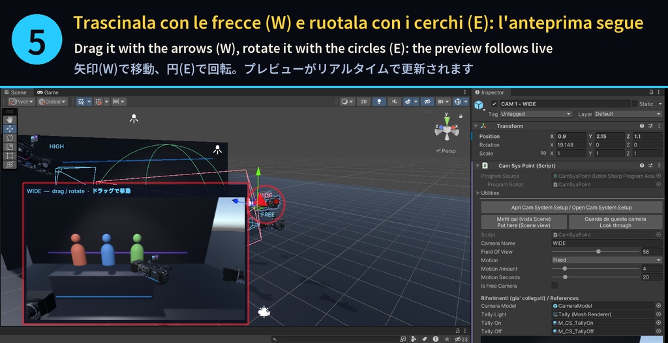The image size is (668, 343).
Task: Open the Global handle rotation dropdown
Action: [52, 102]
